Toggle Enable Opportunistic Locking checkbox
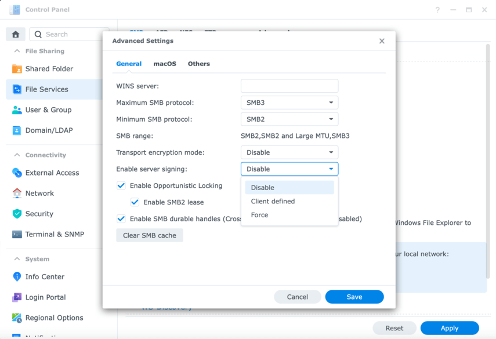 click(x=121, y=185)
